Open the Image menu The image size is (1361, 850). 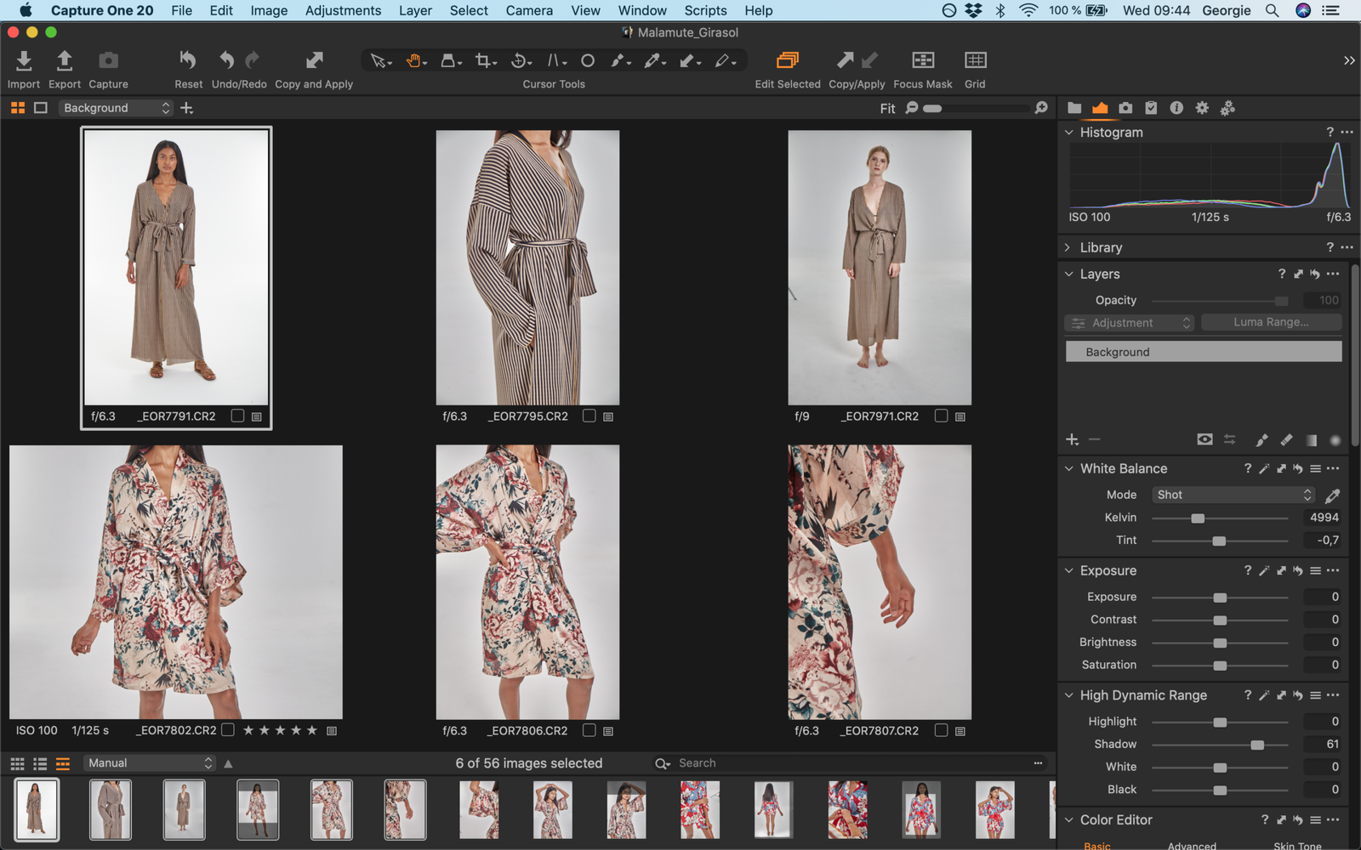pyautogui.click(x=269, y=10)
